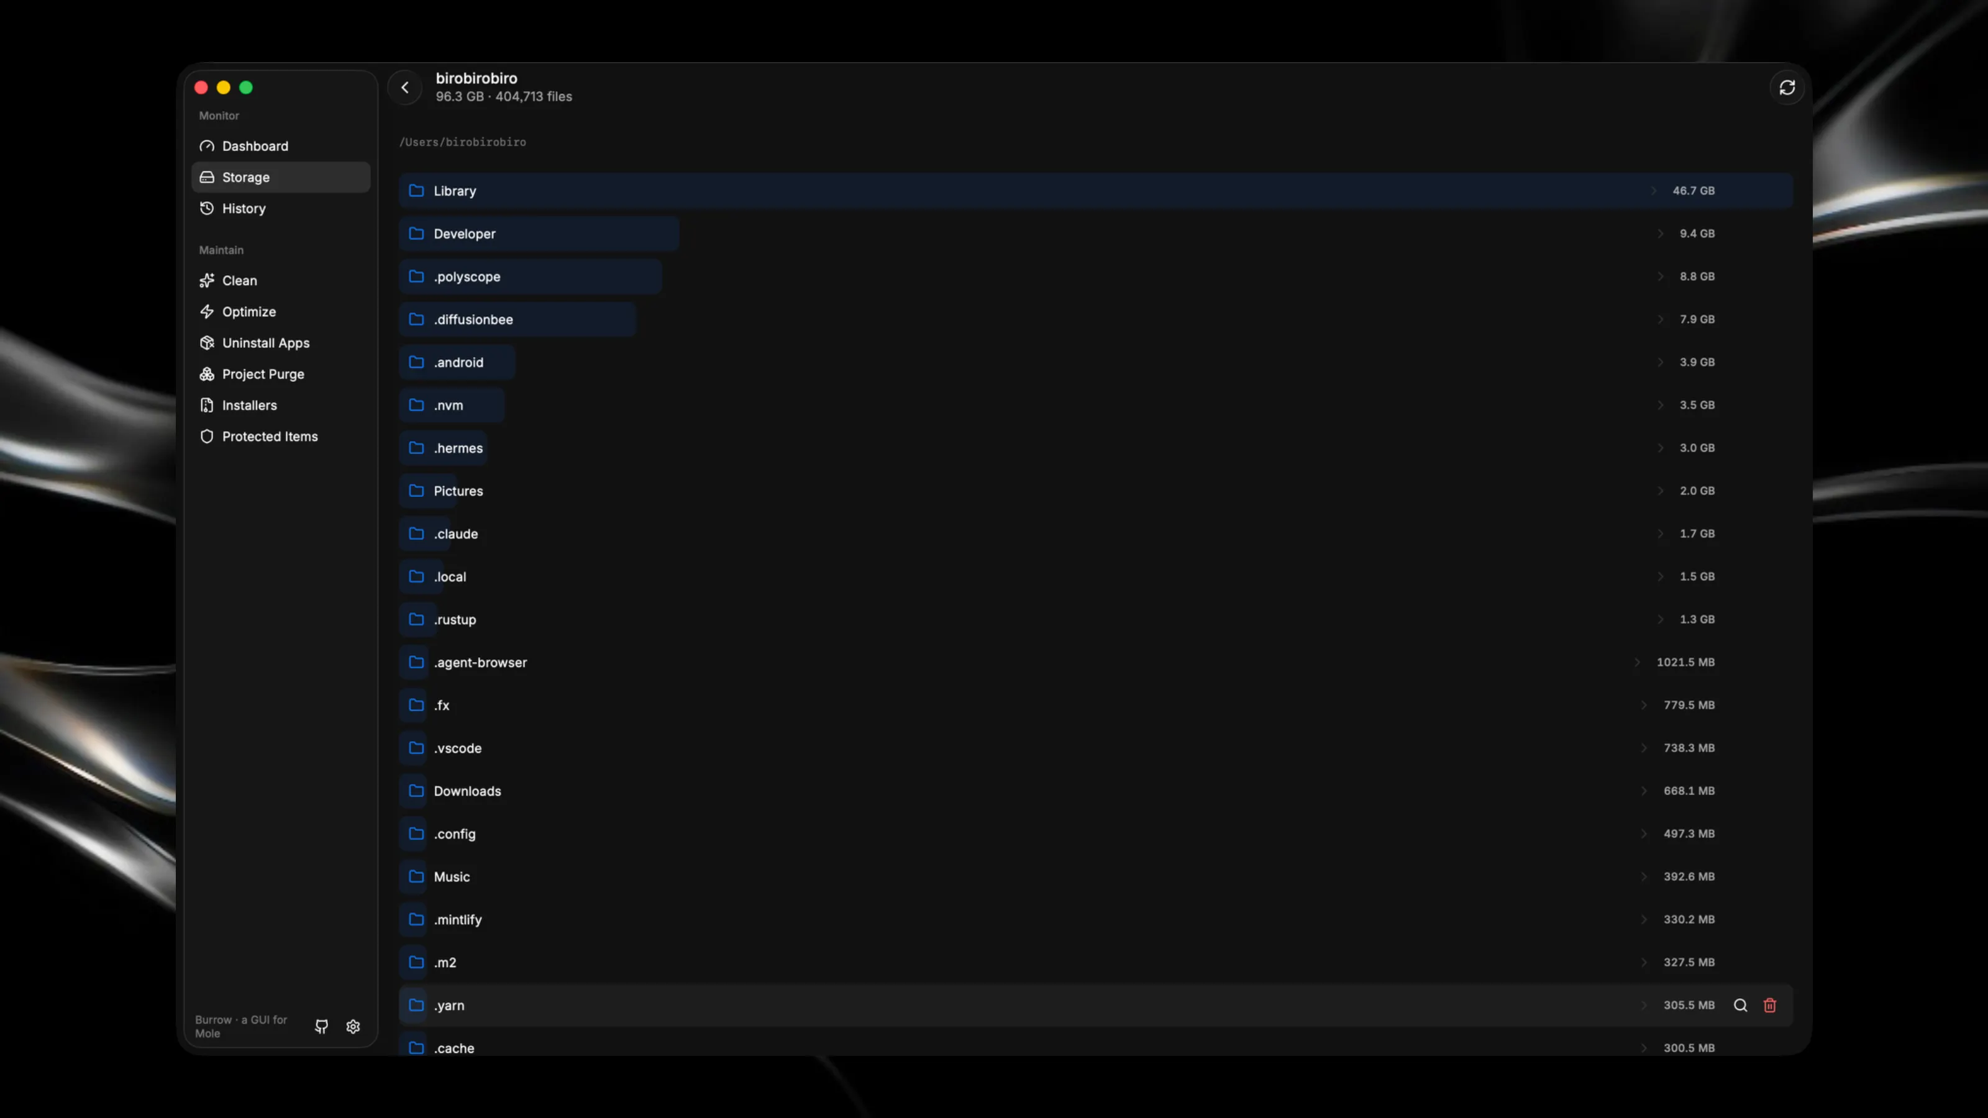The height and width of the screenshot is (1118, 1988).
Task: Open the History section
Action: tap(281, 208)
